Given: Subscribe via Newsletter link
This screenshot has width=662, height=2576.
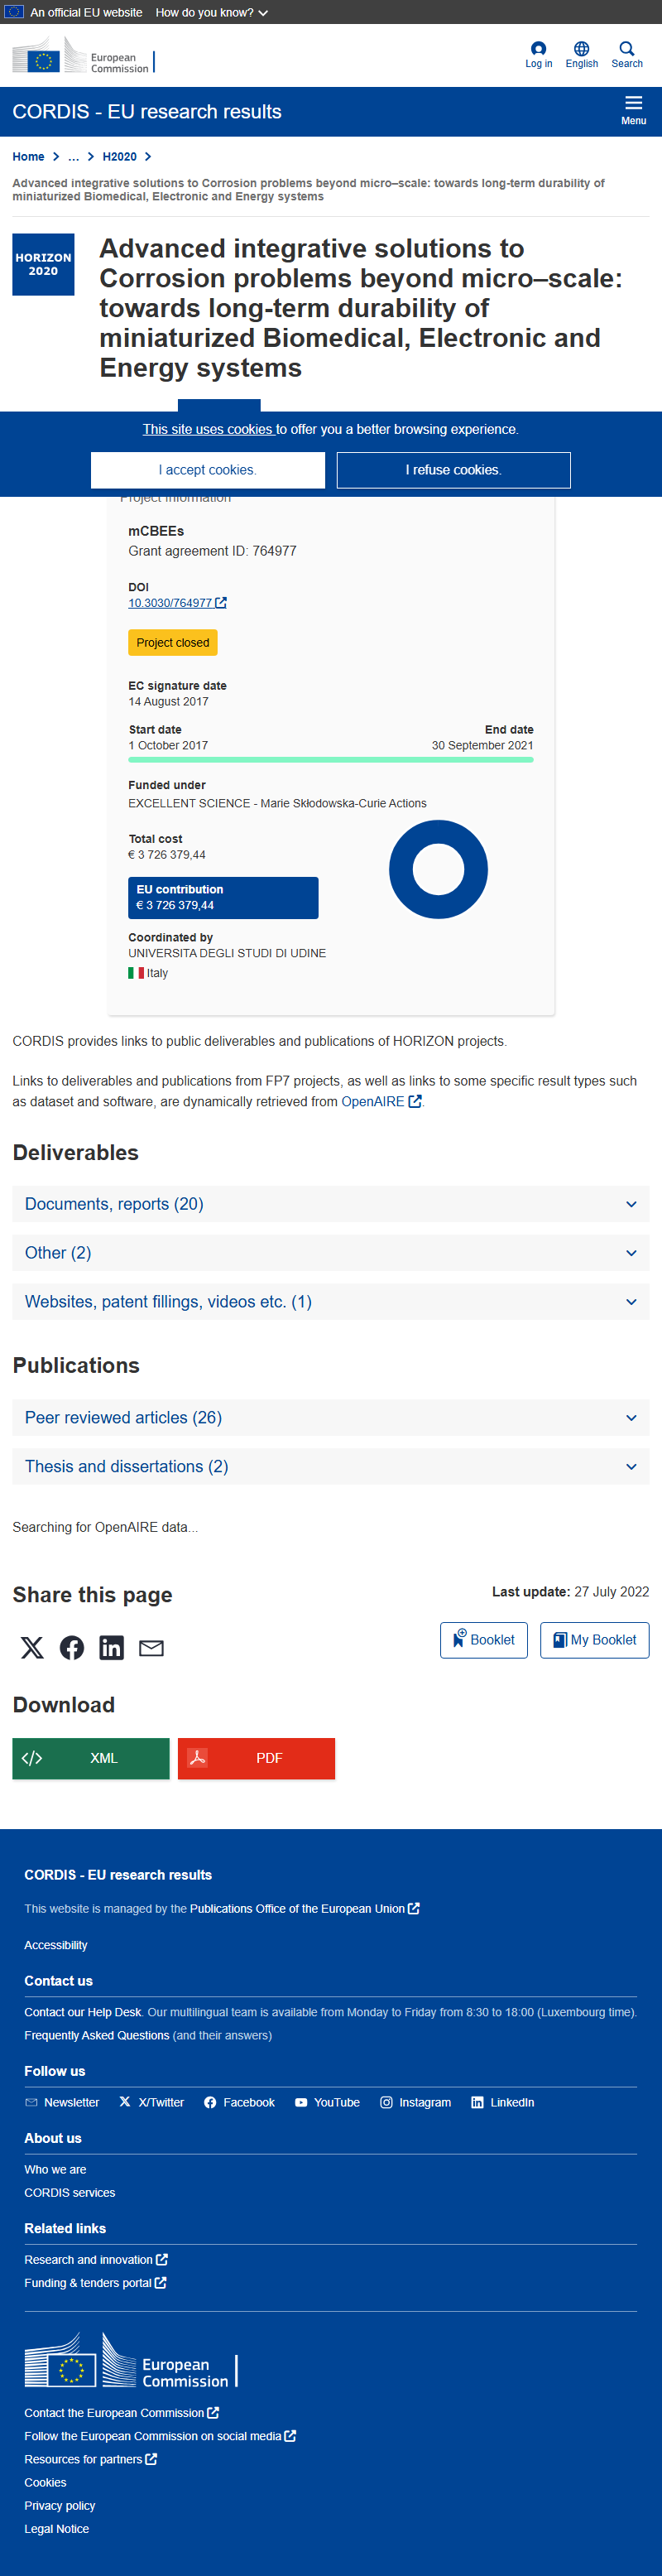Looking at the screenshot, I should coord(62,2102).
